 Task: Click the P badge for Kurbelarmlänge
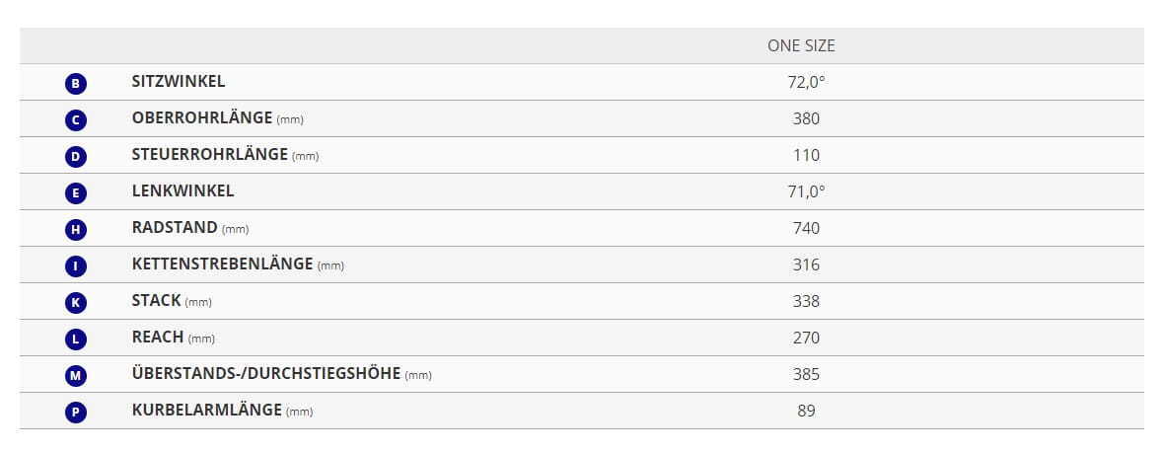[76, 413]
